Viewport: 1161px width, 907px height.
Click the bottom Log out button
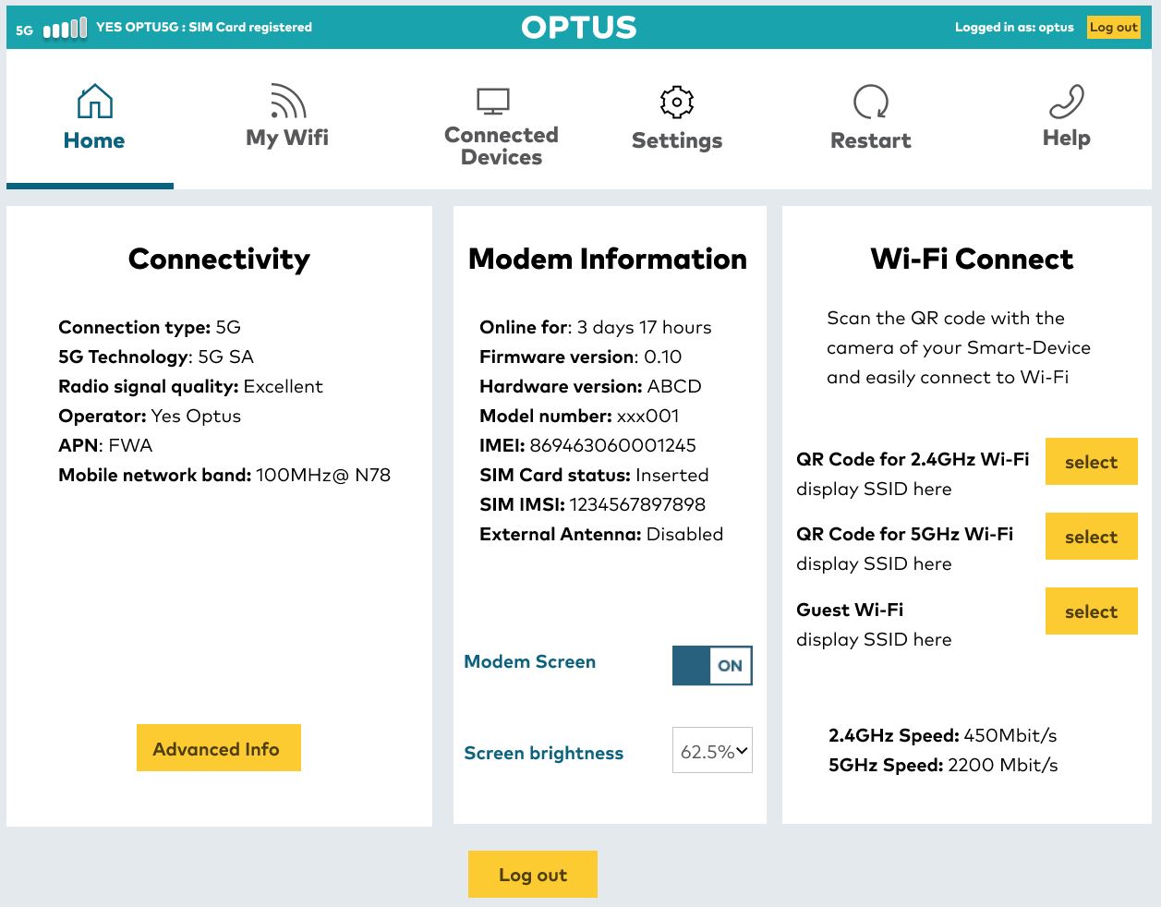(x=533, y=875)
